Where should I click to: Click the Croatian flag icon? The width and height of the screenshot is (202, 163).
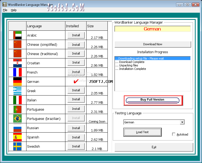tap(17, 63)
